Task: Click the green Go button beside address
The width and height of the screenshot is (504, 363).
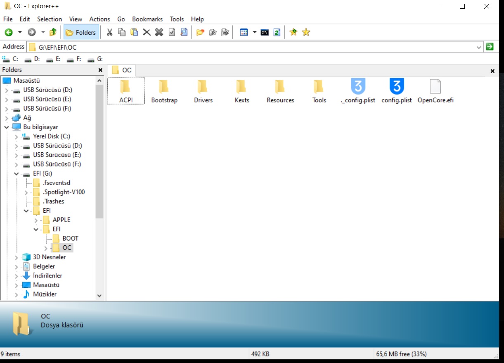Action: [x=490, y=47]
